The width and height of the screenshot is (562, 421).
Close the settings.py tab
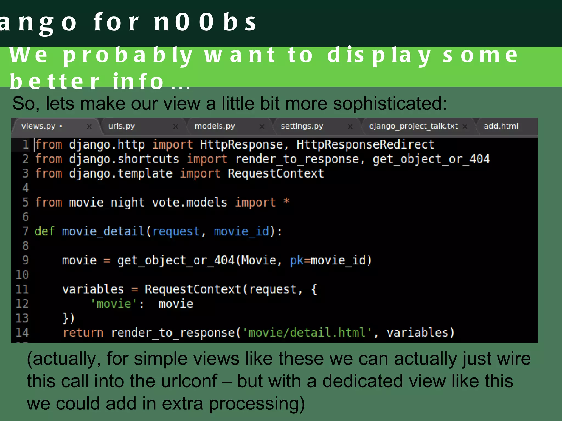pyautogui.click(x=350, y=127)
